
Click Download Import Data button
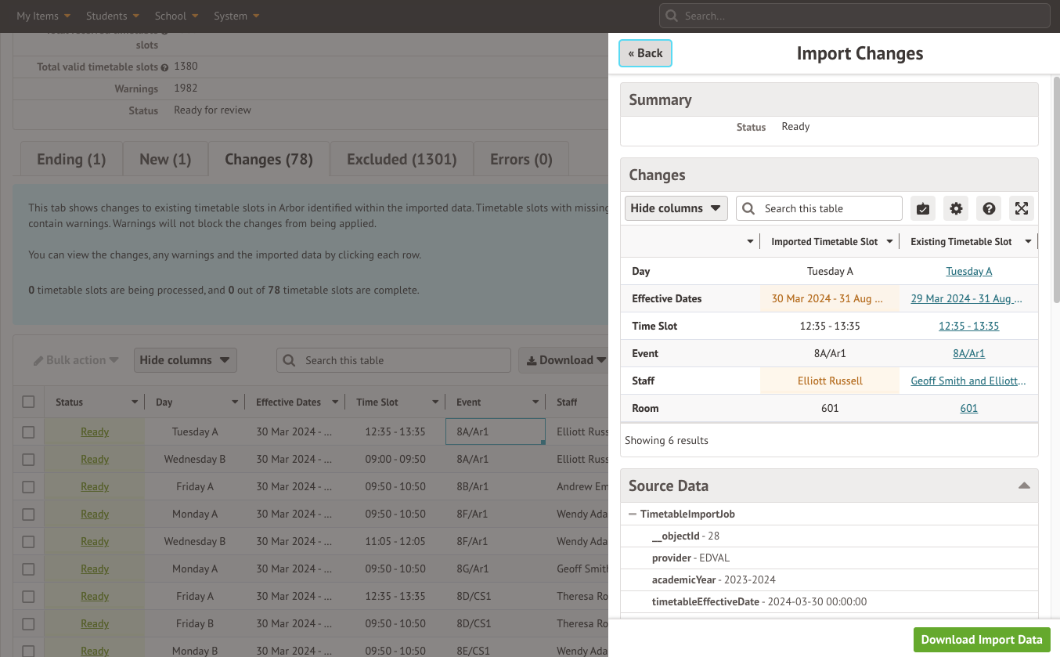tap(981, 639)
